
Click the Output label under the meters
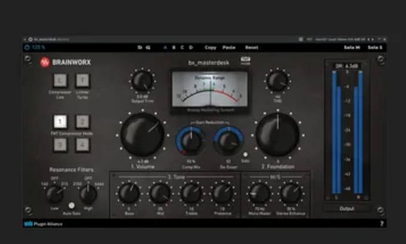(347, 209)
